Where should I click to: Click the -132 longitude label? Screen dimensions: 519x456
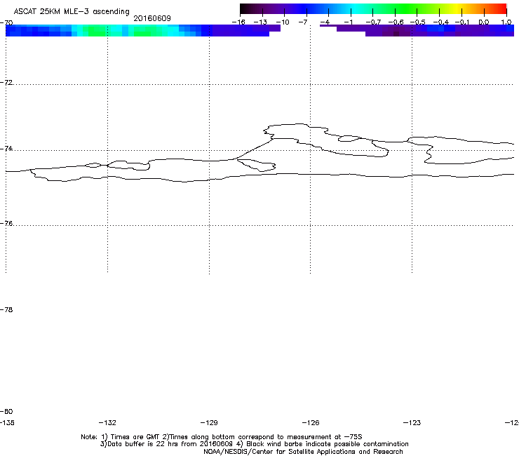(x=107, y=422)
